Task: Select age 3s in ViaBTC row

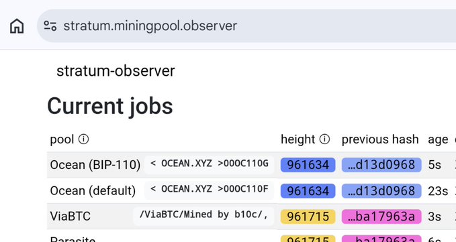Action: pos(435,217)
